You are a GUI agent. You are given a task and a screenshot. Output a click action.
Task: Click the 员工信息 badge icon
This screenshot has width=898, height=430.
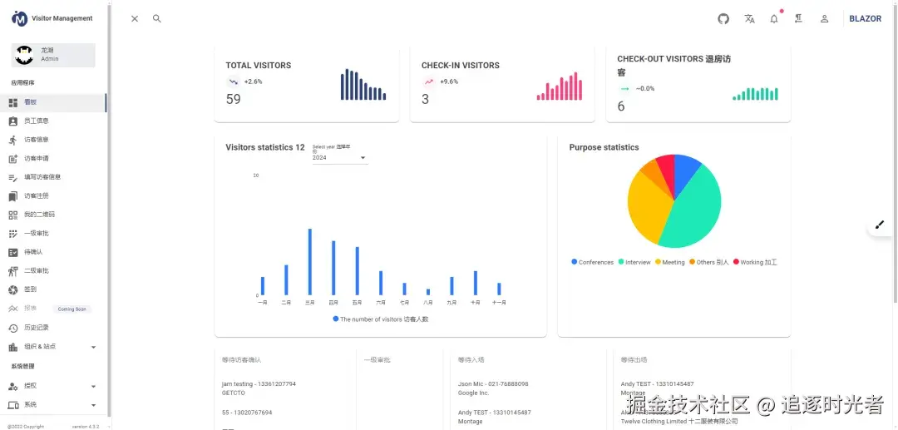[x=13, y=121]
